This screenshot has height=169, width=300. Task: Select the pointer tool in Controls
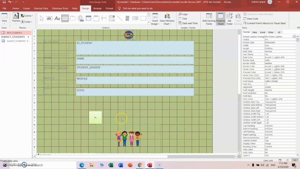pos(42,18)
